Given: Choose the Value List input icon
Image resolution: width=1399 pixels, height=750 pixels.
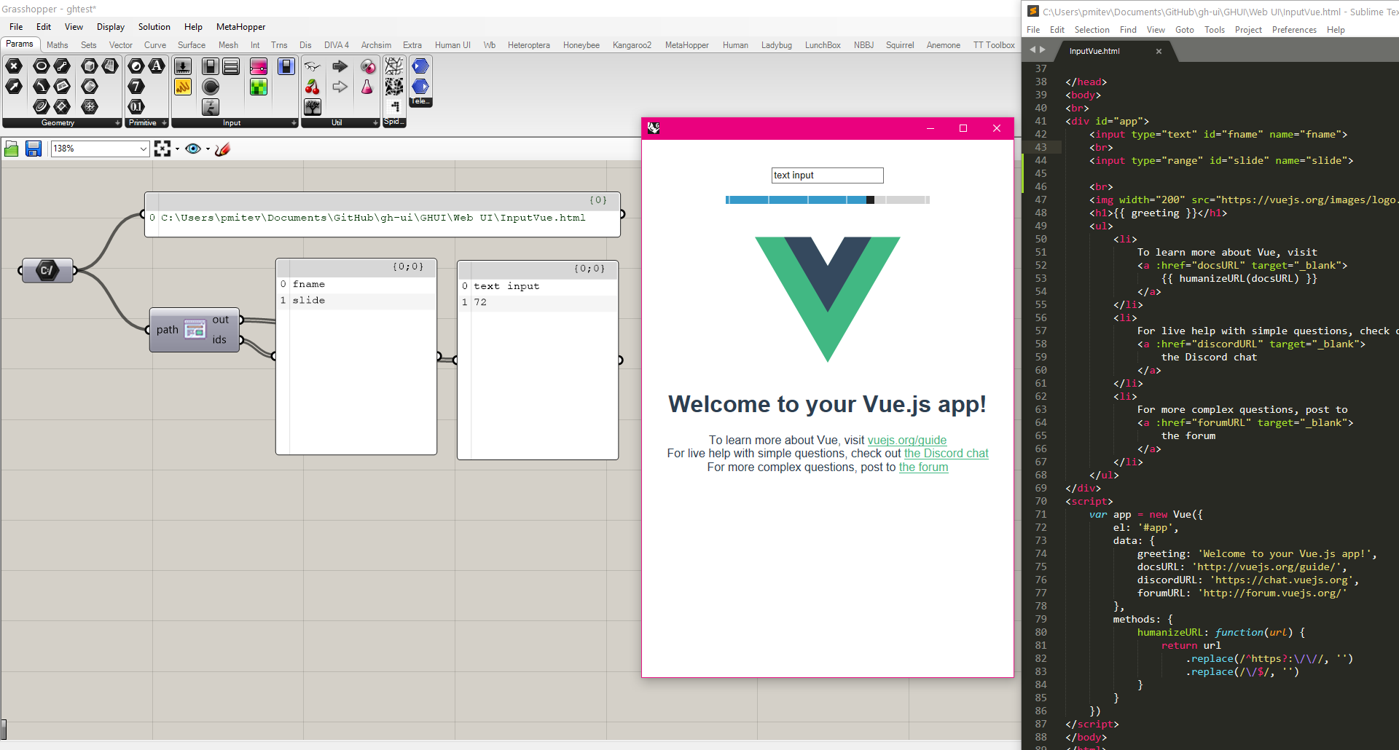Looking at the screenshot, I should pos(231,67).
